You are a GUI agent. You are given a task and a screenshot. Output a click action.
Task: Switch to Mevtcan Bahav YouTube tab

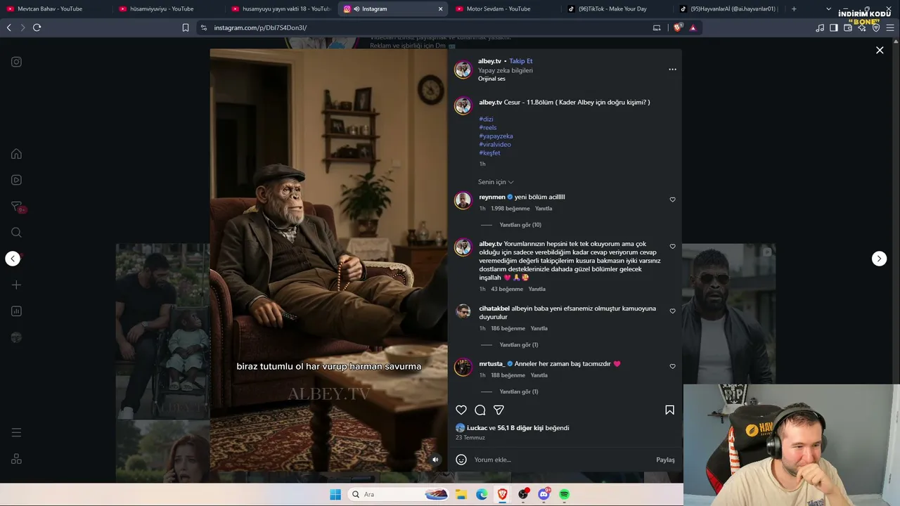point(56,9)
